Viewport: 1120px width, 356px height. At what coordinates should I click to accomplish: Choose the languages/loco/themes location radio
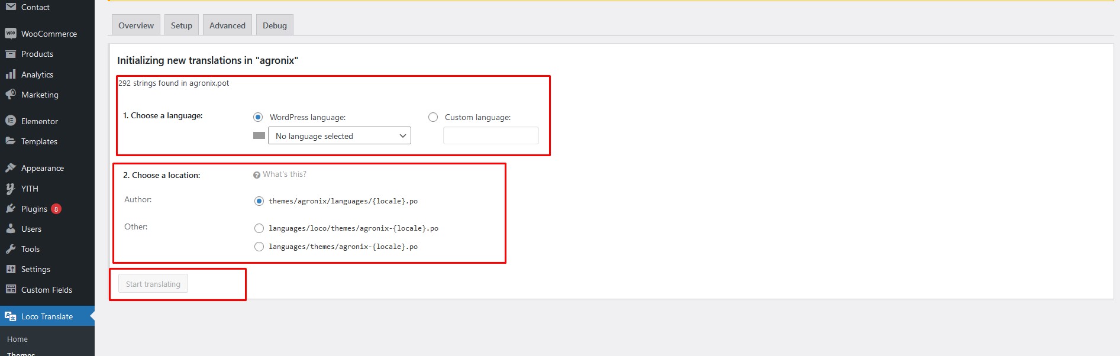point(259,228)
